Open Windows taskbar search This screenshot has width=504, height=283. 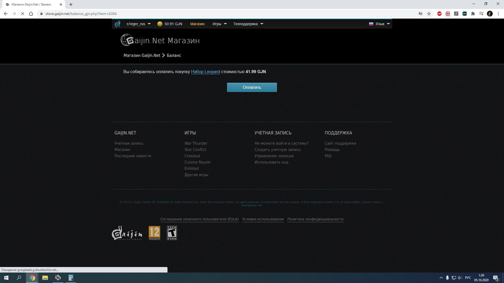pyautogui.click(x=19, y=278)
